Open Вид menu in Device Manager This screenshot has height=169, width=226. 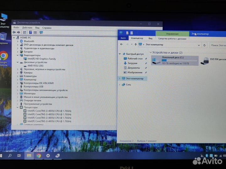[x=37, y=28]
